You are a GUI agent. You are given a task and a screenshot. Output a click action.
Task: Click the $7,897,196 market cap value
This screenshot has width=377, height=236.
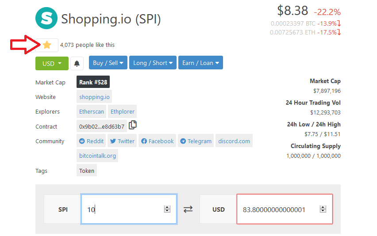click(327, 91)
